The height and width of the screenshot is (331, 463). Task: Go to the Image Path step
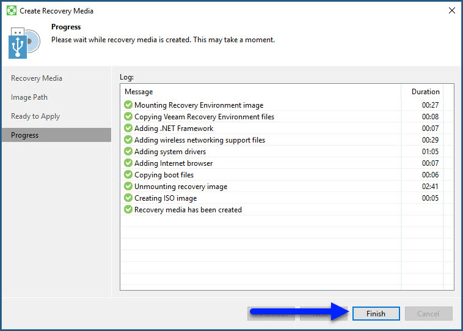click(29, 97)
